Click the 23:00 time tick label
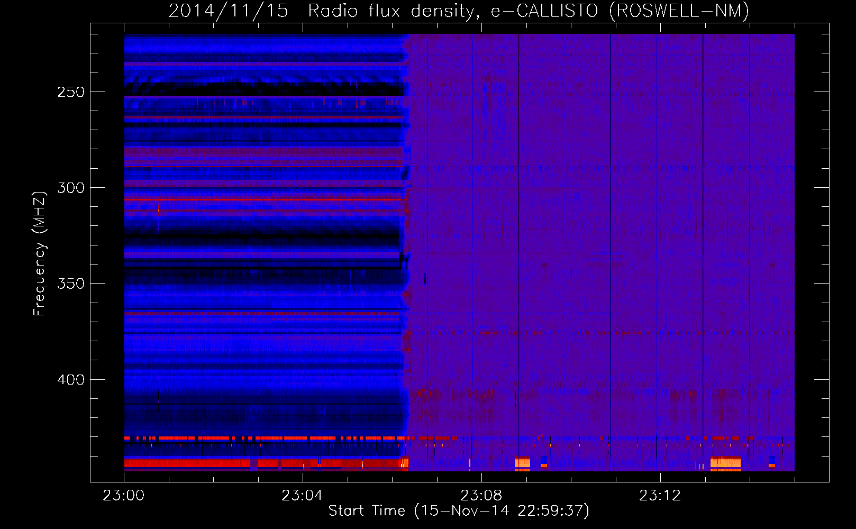 click(124, 496)
